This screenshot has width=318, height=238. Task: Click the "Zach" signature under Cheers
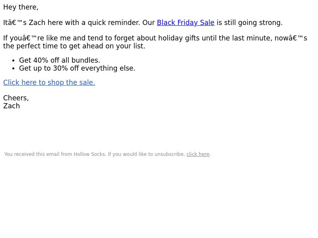tap(12, 106)
